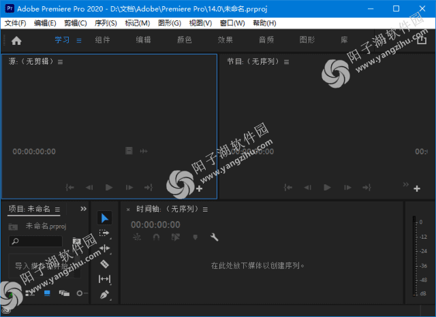The height and width of the screenshot is (317, 436).
Task: Switch to the 图形 workspace
Action: point(307,40)
